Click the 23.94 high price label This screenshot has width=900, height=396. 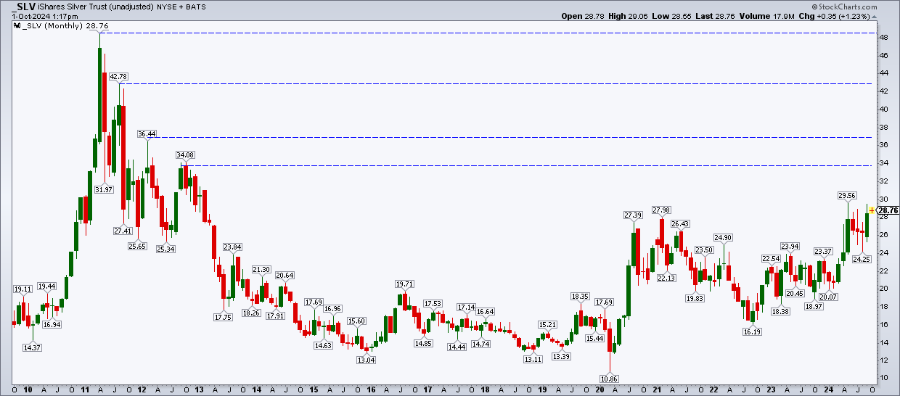click(x=790, y=246)
